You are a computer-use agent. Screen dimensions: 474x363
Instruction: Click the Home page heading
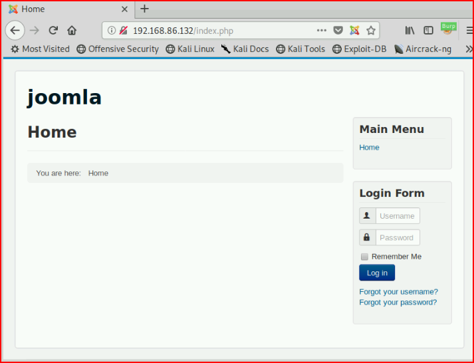tap(52, 132)
